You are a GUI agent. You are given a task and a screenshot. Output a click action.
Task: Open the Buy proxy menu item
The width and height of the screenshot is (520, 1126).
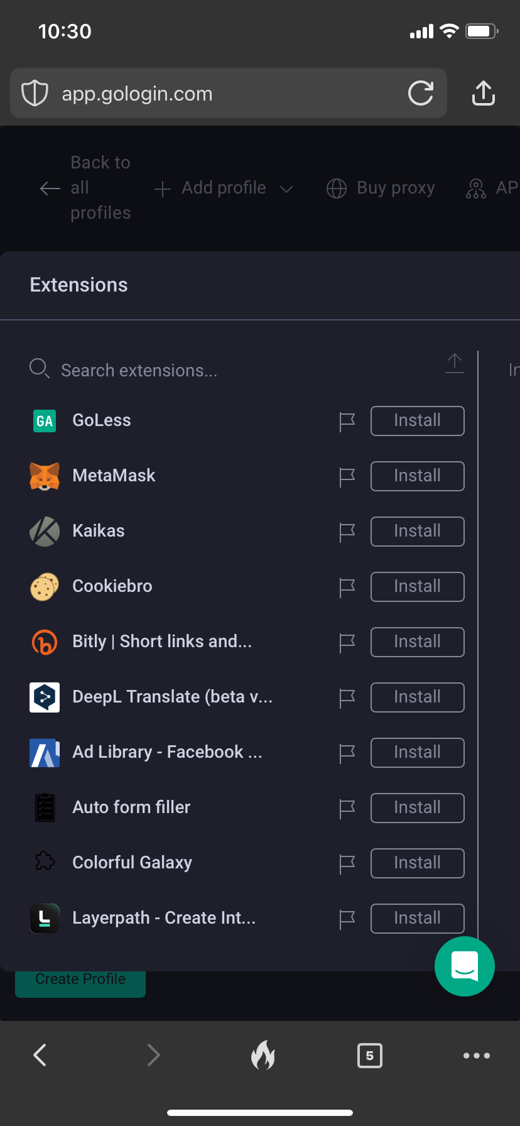(381, 188)
